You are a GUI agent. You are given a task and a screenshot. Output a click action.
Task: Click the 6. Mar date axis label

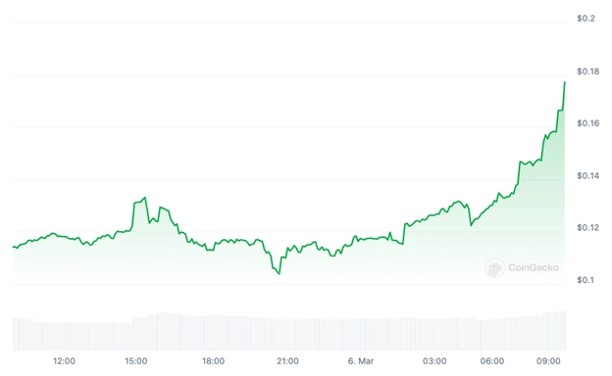[361, 361]
